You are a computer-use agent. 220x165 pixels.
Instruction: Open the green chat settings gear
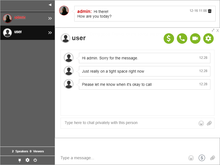point(208,38)
